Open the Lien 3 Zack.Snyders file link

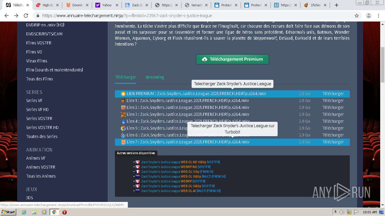[x=188, y=115]
